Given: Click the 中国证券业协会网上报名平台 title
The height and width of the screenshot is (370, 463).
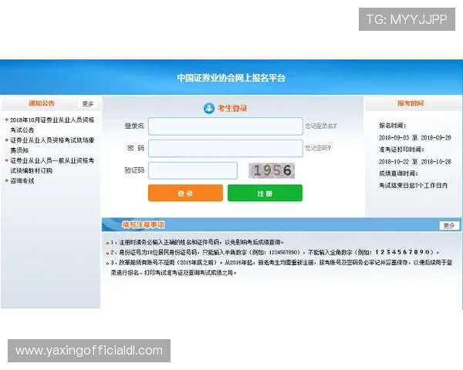Looking at the screenshot, I should [231, 78].
